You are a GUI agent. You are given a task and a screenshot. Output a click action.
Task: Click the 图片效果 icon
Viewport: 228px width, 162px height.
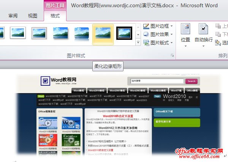click(146, 34)
